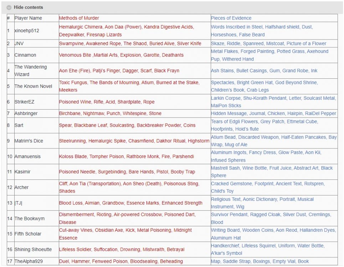344x267 pixels.
Task: Click player name Sart
Action: pyautogui.click(x=19, y=125)
